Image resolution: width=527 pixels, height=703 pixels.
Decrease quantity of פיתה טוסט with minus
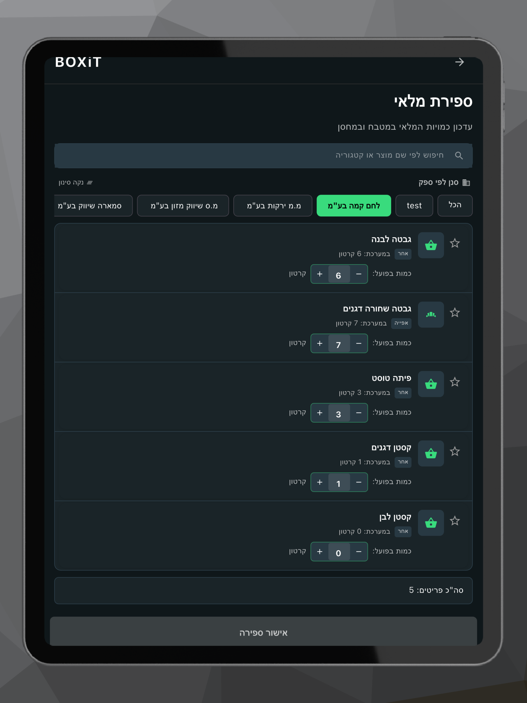click(359, 413)
